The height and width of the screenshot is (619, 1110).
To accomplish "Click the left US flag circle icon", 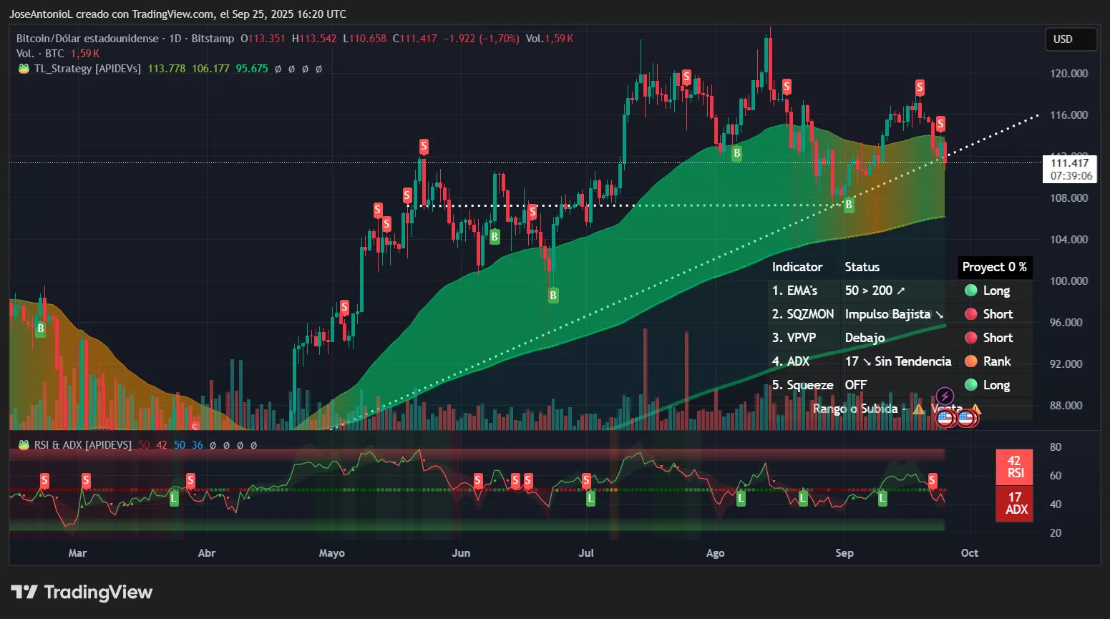I will [x=945, y=418].
